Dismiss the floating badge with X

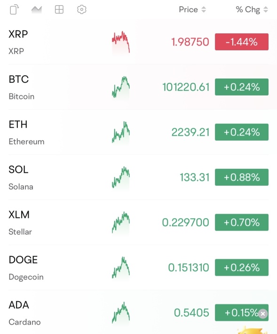click(263, 314)
